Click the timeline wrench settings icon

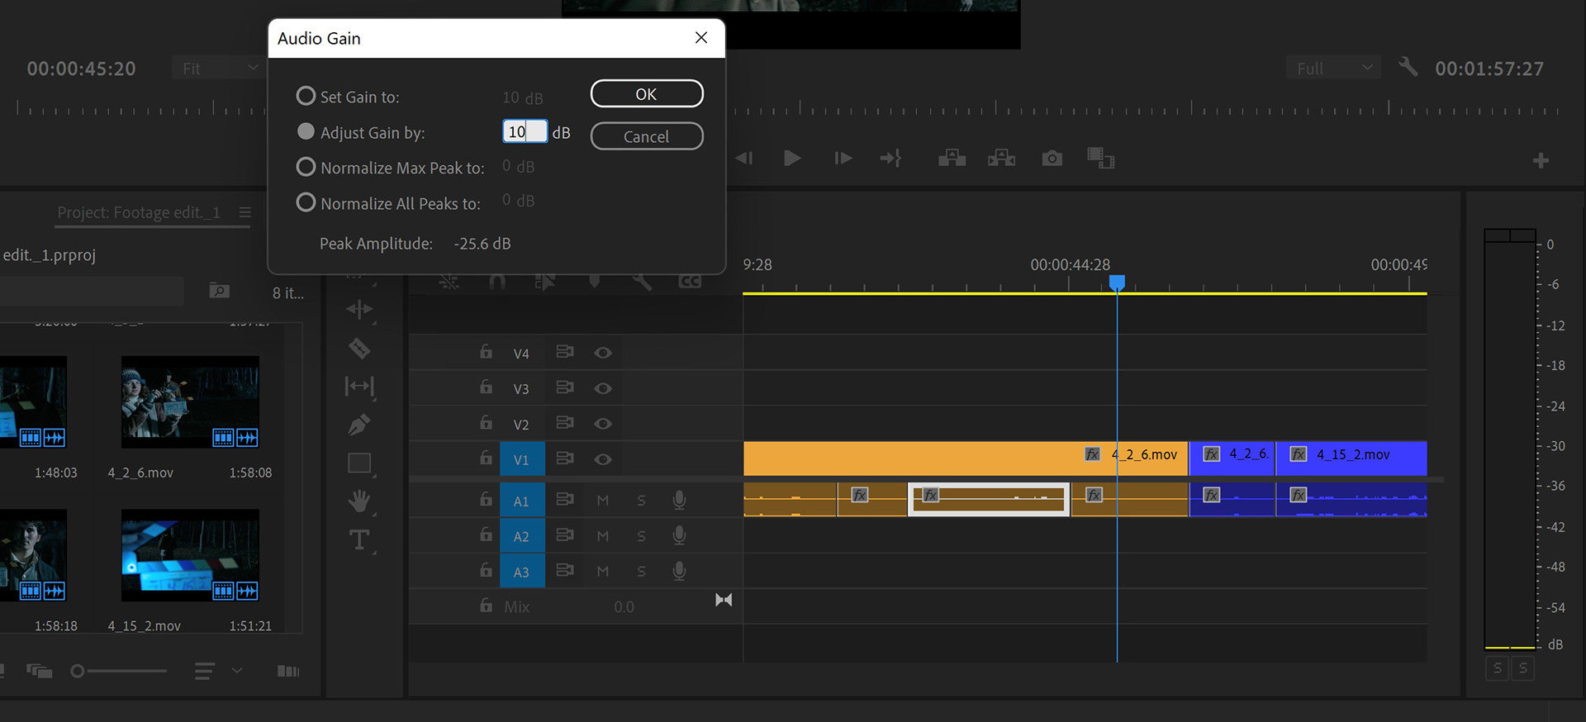(x=643, y=282)
